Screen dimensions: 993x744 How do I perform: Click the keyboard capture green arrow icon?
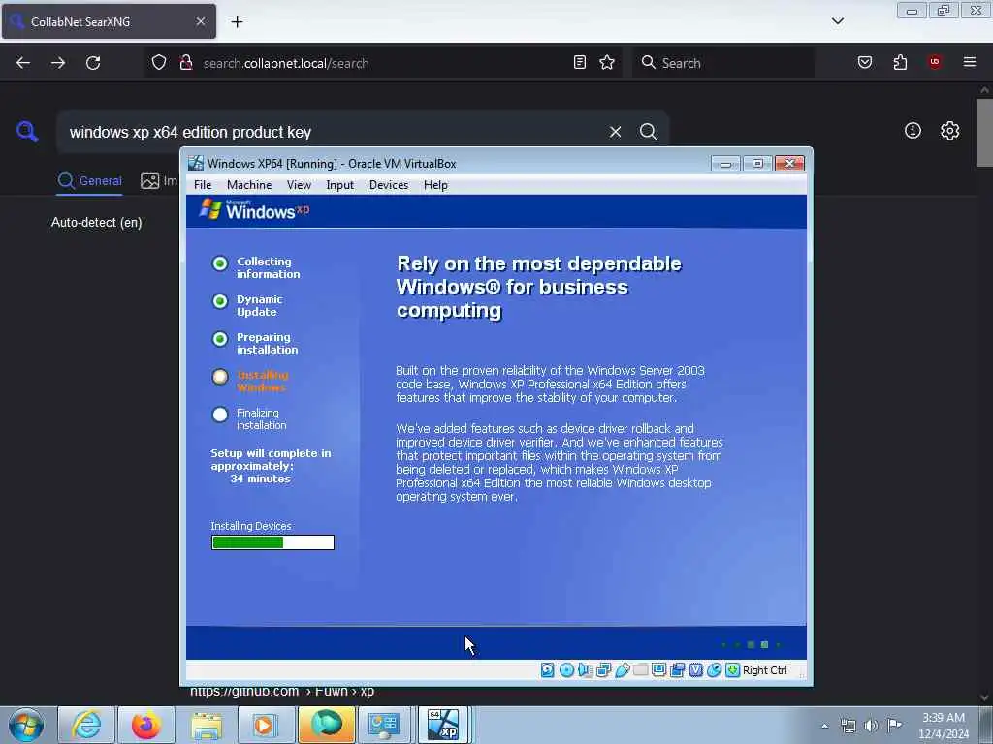coord(732,670)
